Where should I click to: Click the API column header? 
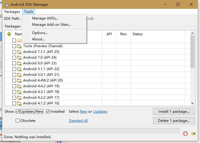click(x=109, y=34)
